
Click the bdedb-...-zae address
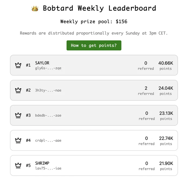coord(48,115)
